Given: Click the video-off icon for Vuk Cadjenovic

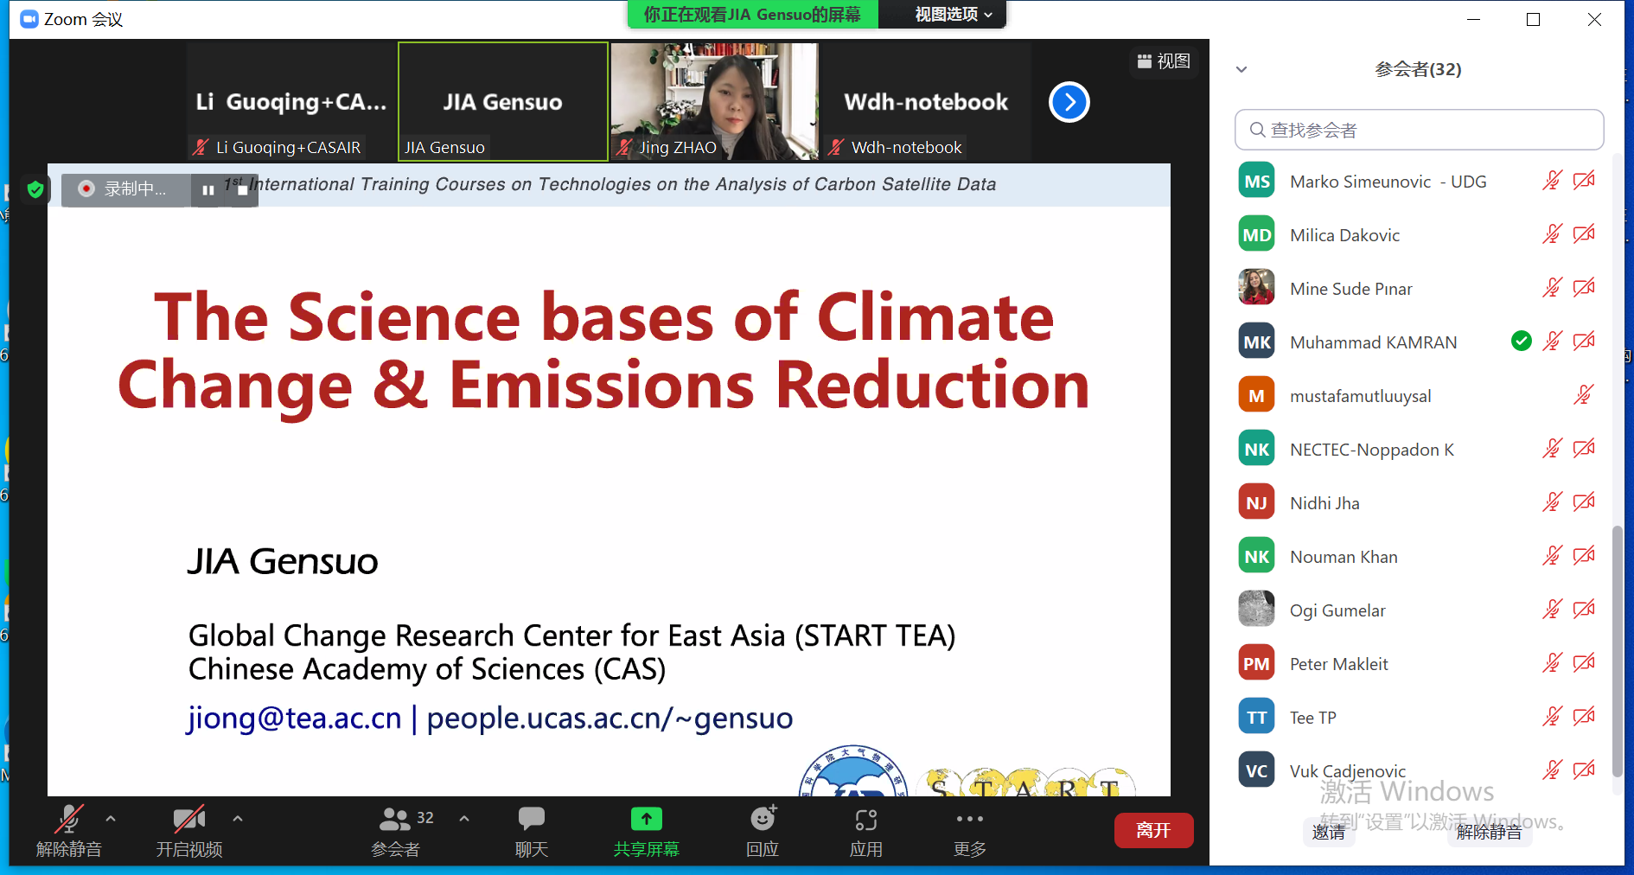Looking at the screenshot, I should coord(1584,770).
